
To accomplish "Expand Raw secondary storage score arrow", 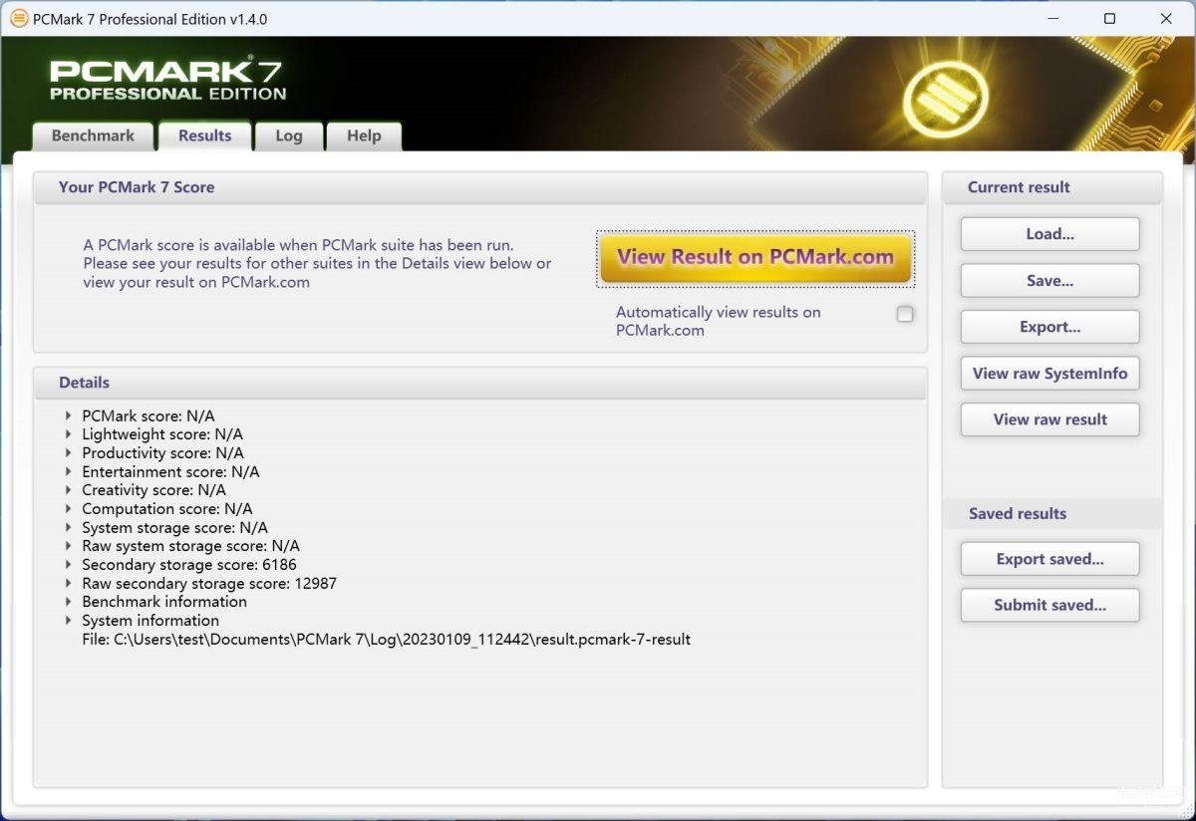I will point(68,583).
